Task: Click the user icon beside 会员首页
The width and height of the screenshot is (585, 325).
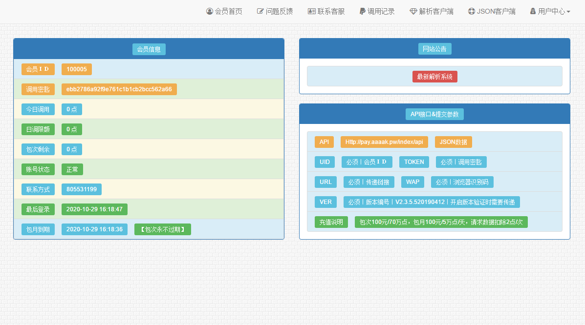Action: click(210, 11)
